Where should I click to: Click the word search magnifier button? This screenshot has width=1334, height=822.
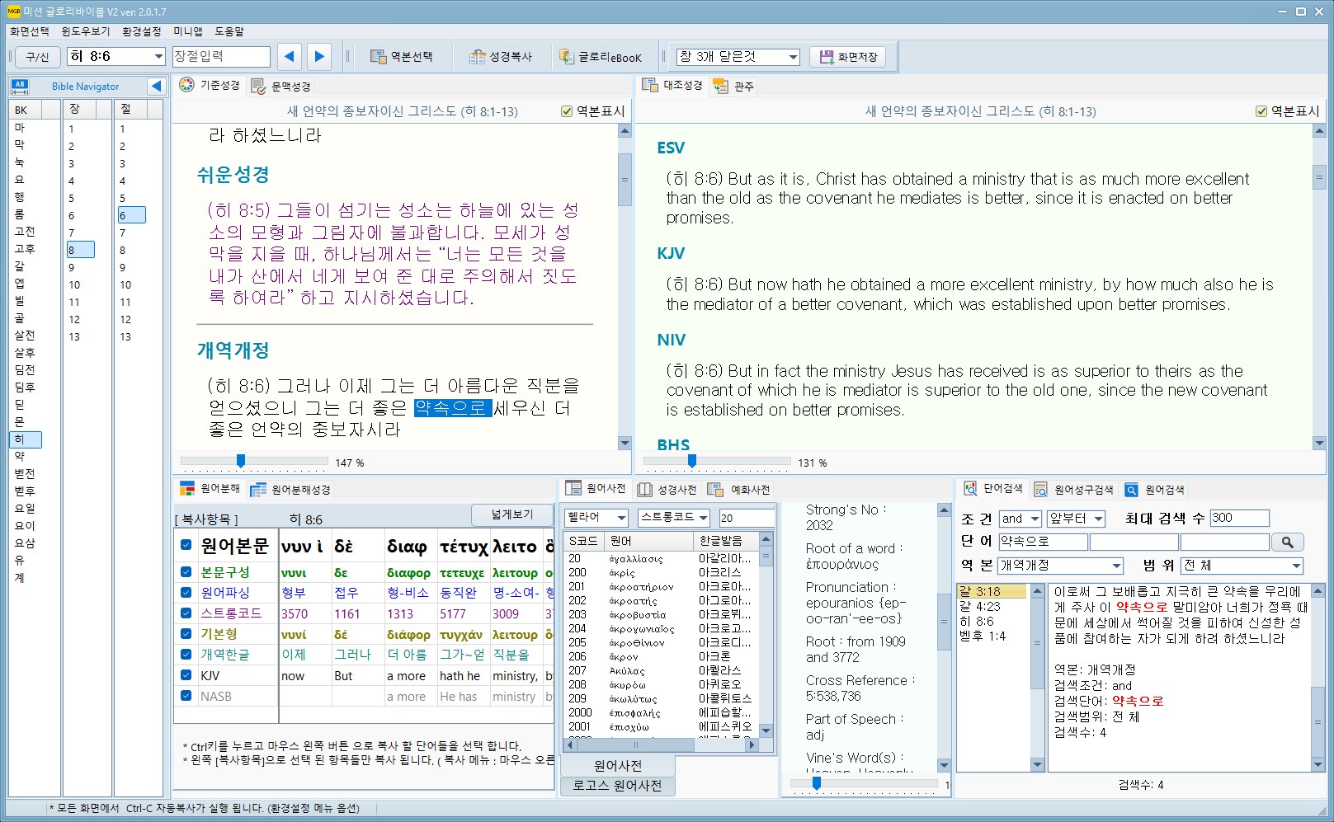(x=1287, y=542)
